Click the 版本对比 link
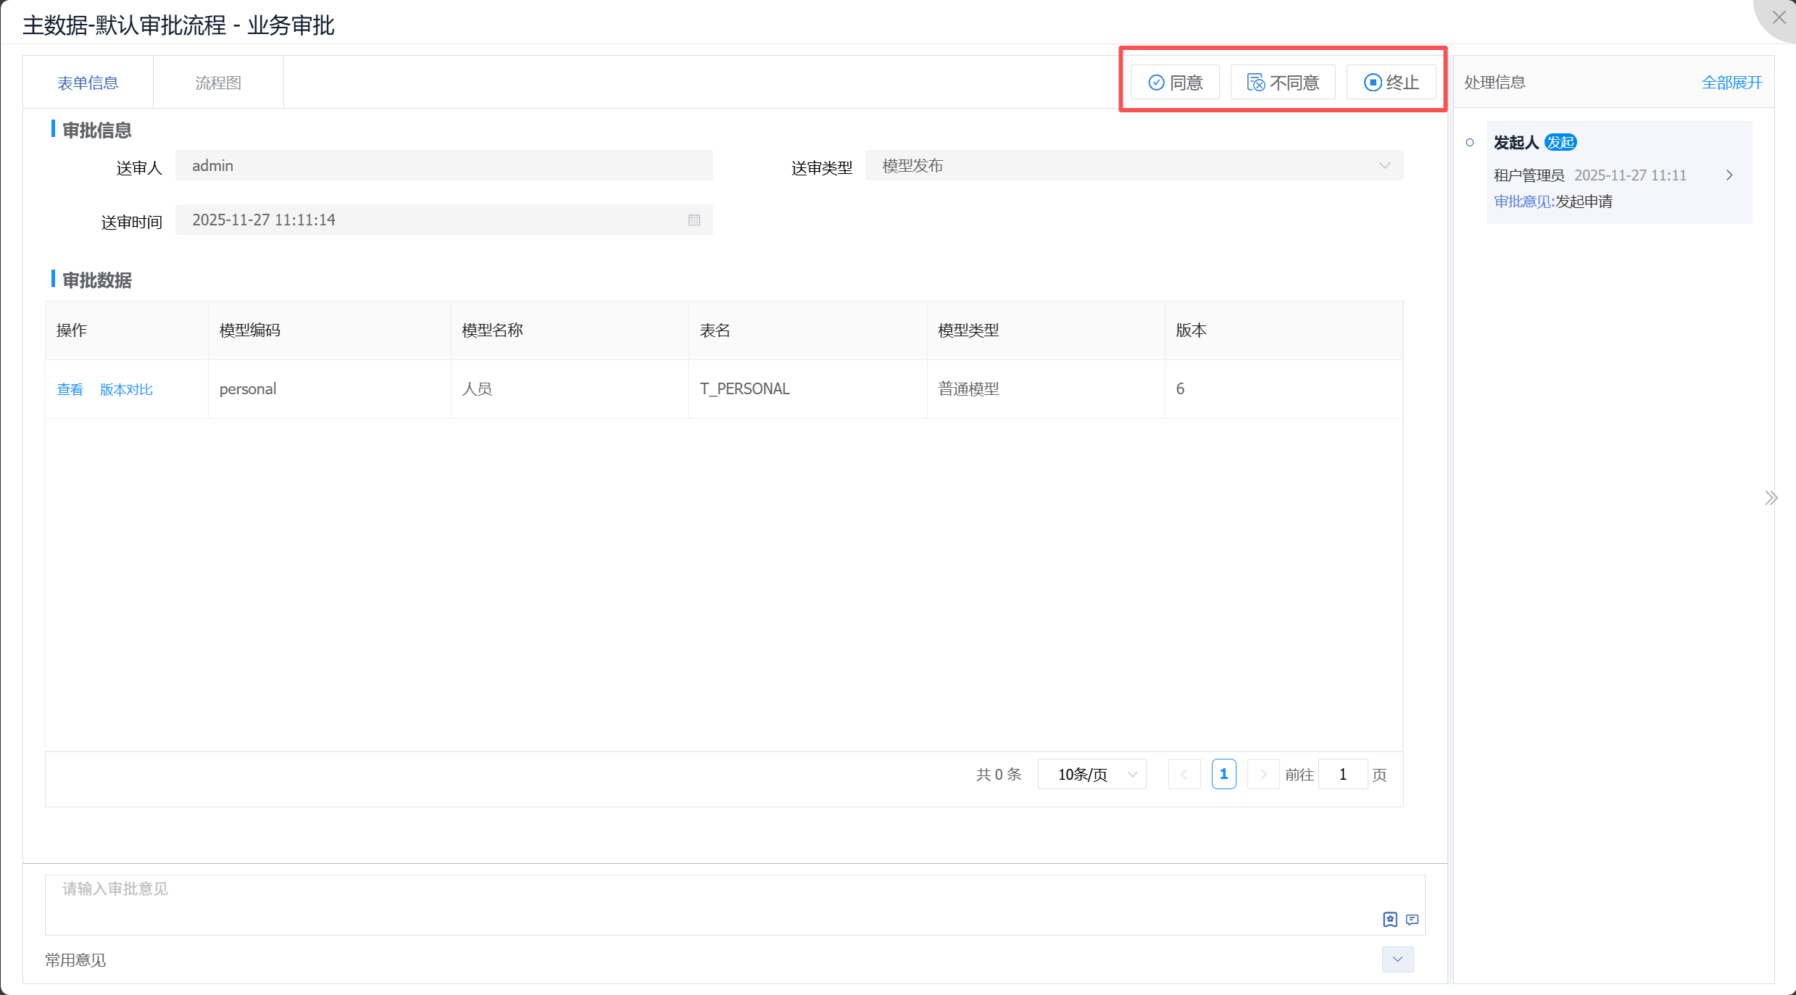The width and height of the screenshot is (1796, 995). [126, 390]
